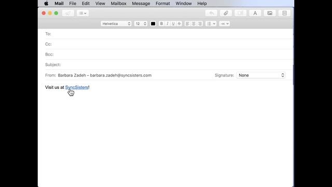
Task: Send the message with paper plane button
Action: coord(68,13)
